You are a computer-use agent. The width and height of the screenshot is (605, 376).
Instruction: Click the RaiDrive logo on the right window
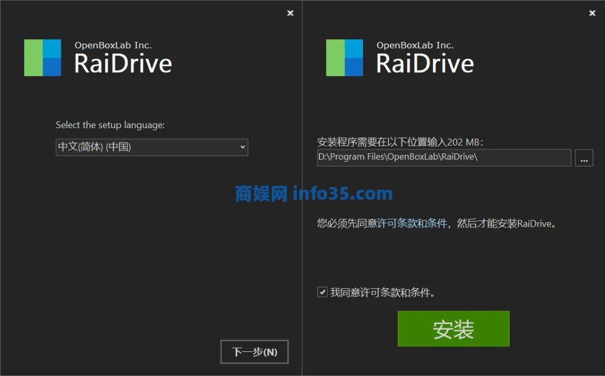(344, 58)
